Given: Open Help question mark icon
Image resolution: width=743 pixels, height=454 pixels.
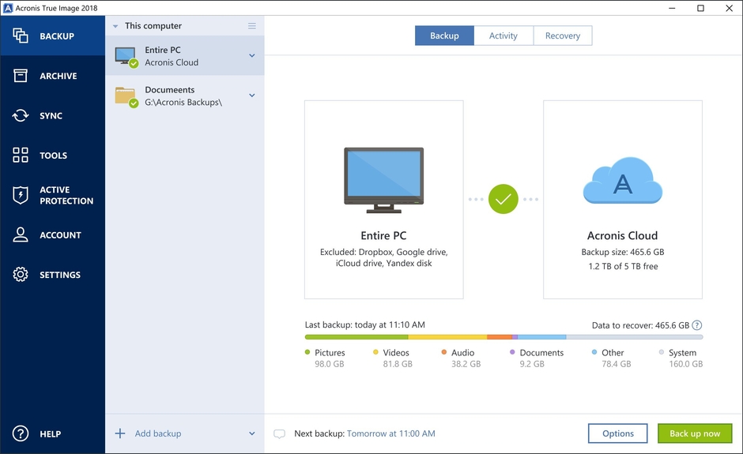Looking at the screenshot, I should click(x=21, y=433).
